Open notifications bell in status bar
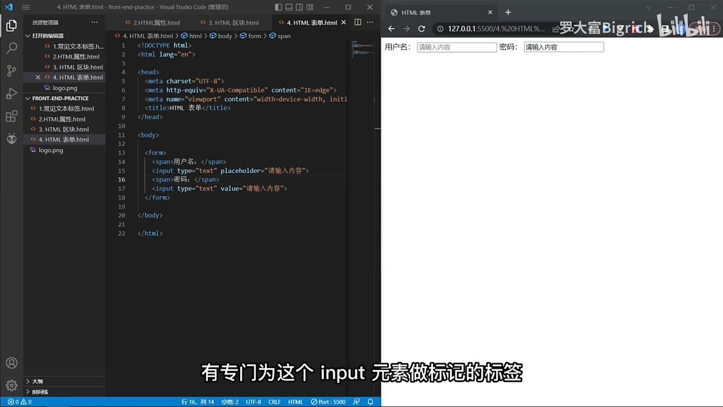Screen dimensions: 723x407 (370, 402)
